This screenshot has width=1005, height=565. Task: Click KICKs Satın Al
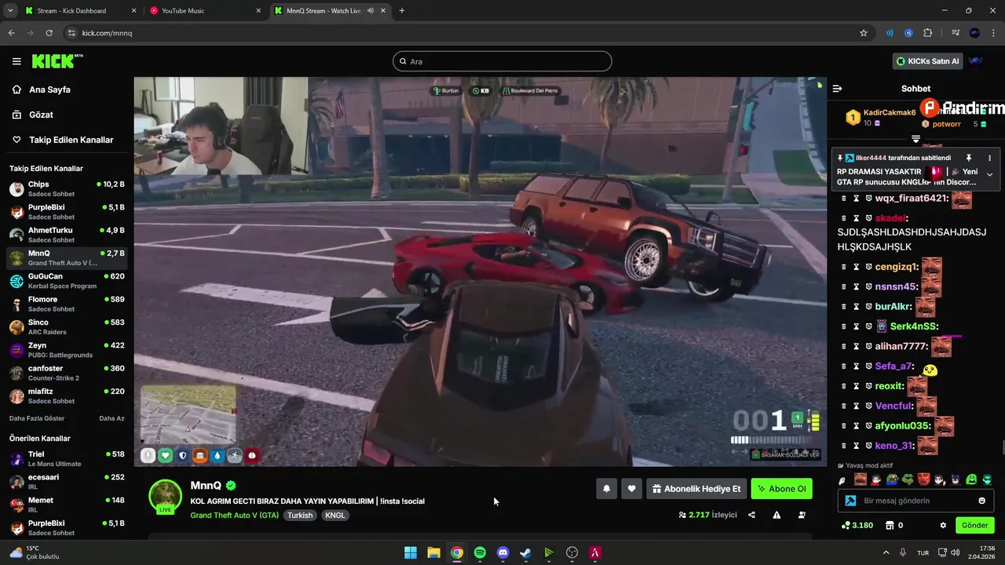pyautogui.click(x=927, y=61)
